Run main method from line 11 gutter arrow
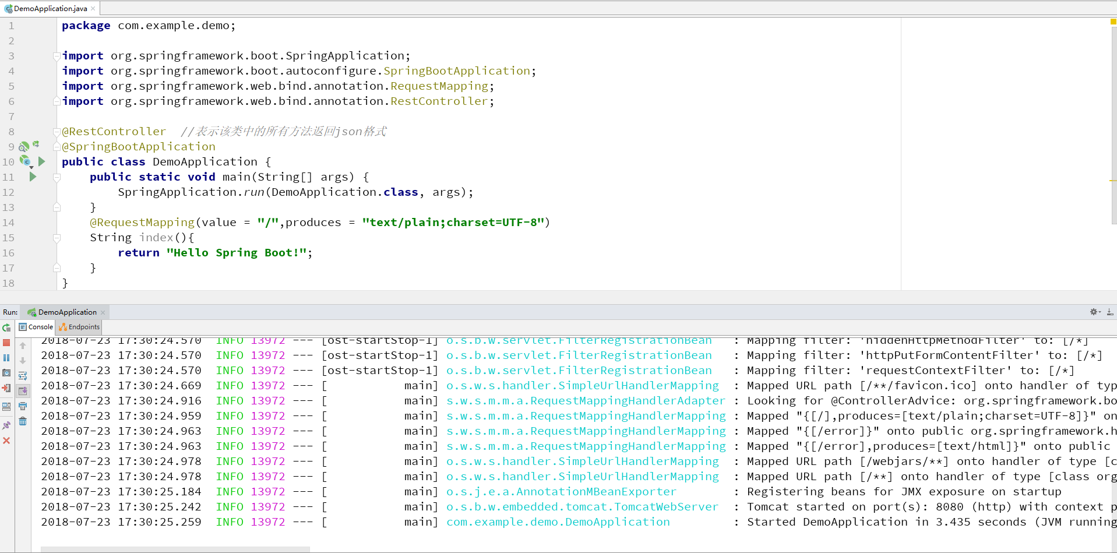This screenshot has height=553, width=1117. (33, 177)
